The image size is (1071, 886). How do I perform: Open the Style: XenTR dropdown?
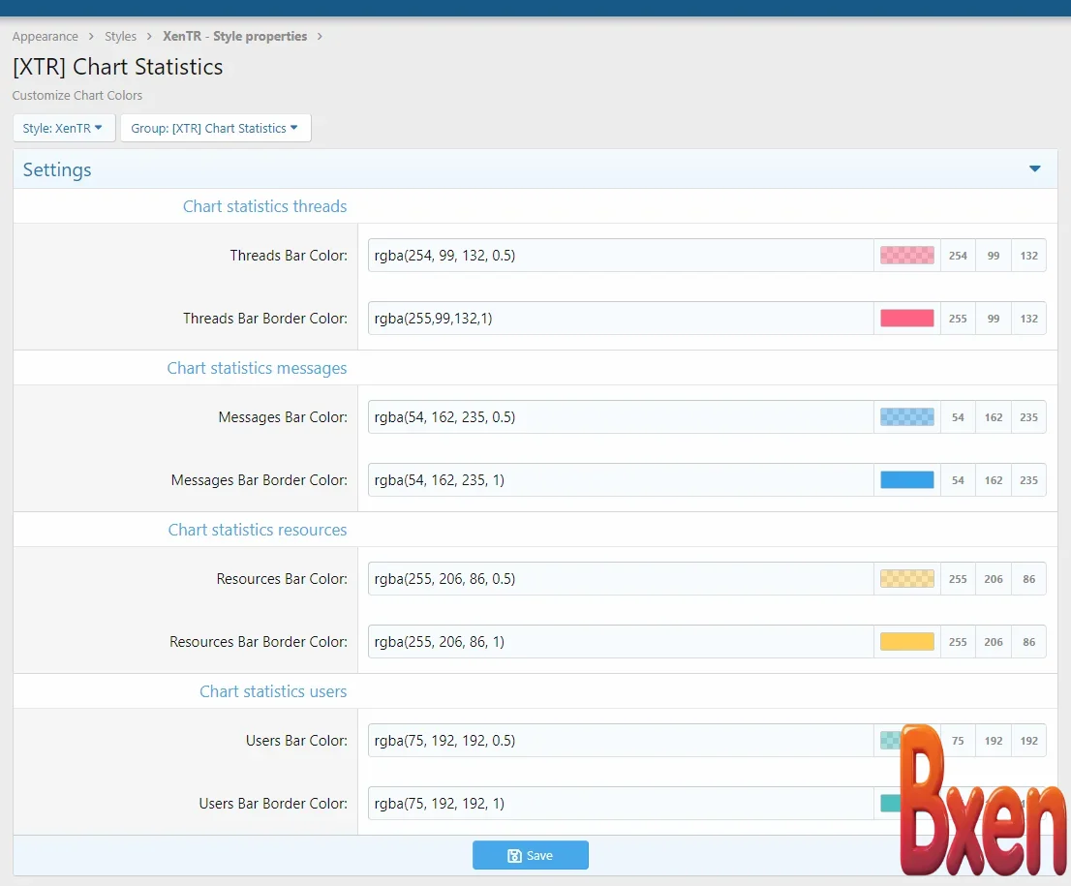pos(63,128)
